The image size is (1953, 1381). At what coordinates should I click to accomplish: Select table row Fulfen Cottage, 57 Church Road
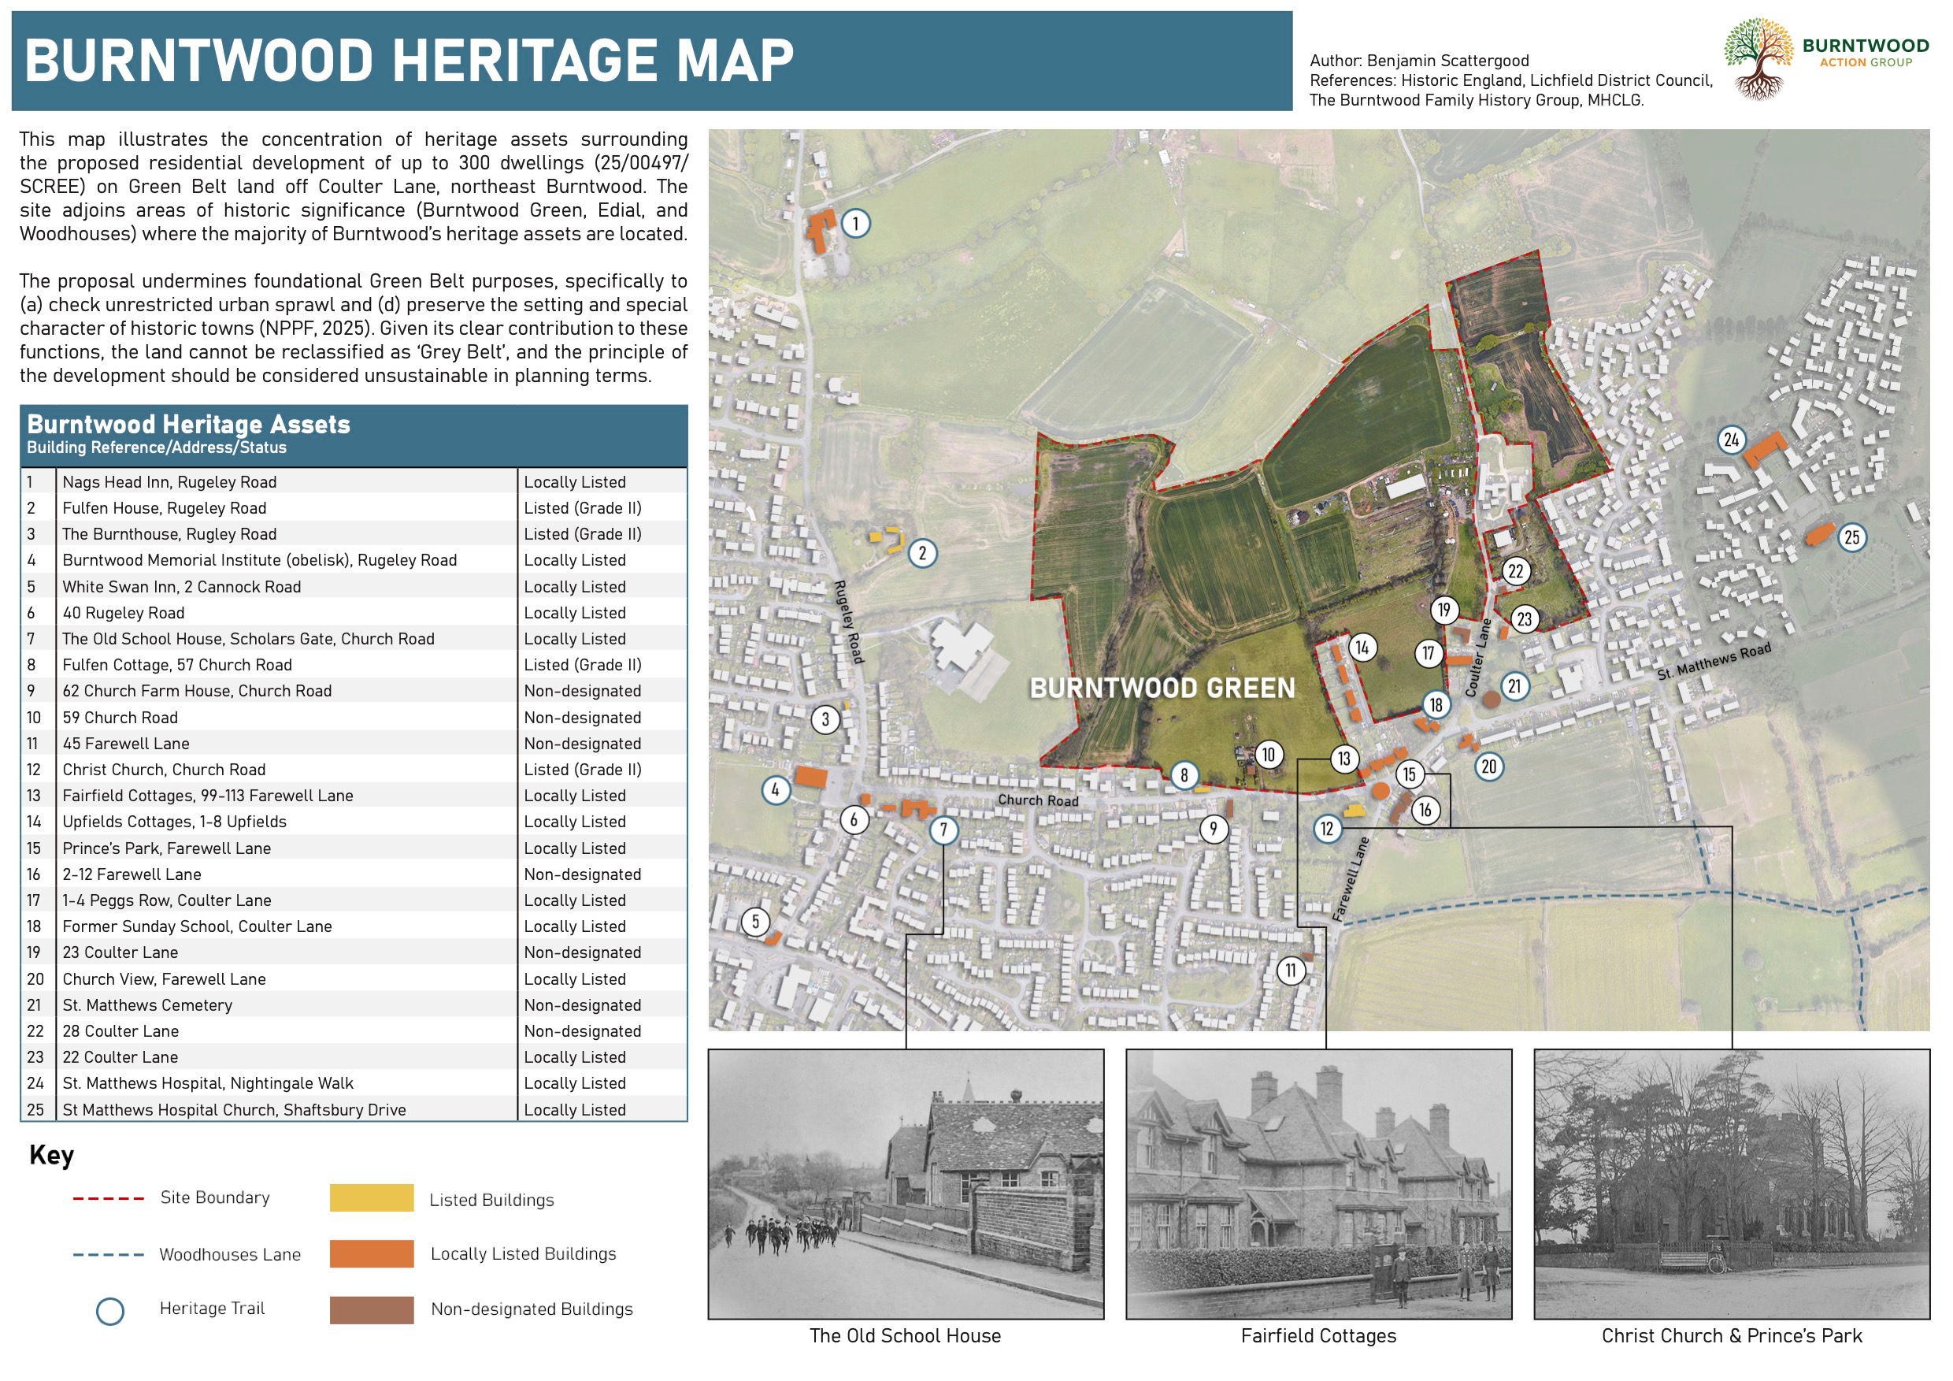(177, 665)
